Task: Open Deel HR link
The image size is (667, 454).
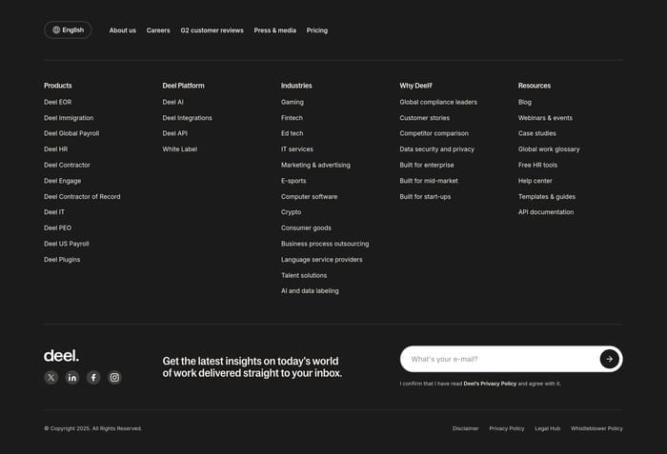Action: coord(55,149)
